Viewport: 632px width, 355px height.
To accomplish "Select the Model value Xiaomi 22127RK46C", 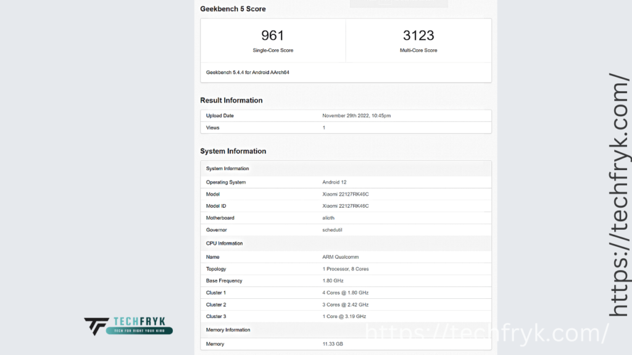I will tap(346, 194).
